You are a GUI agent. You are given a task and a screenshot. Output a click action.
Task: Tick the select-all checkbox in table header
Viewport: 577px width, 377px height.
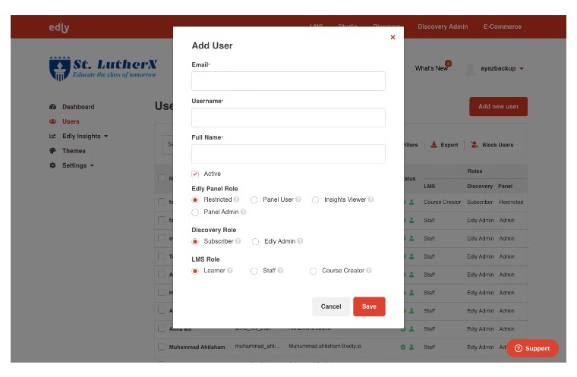click(161, 178)
